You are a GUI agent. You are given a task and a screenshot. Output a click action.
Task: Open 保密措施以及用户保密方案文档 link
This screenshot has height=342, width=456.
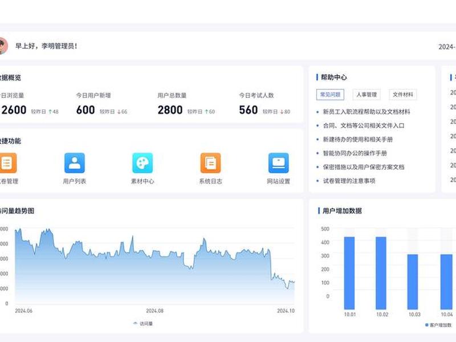[x=364, y=167]
